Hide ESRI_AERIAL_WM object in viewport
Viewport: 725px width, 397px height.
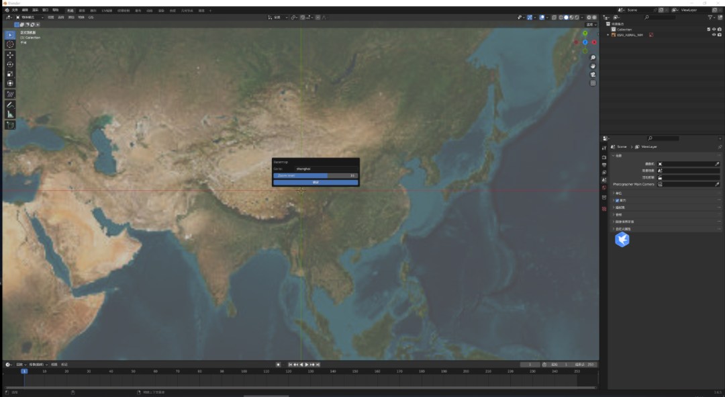[714, 35]
